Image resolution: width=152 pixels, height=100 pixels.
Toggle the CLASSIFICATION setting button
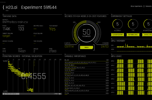point(118,35)
